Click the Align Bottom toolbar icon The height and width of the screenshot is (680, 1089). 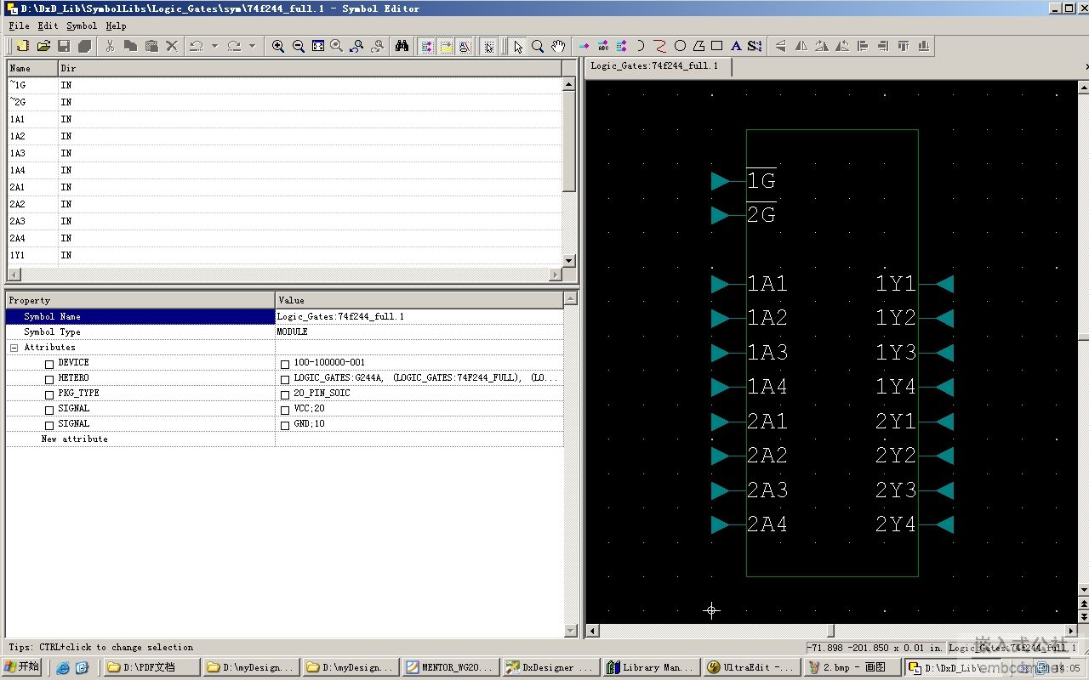924,46
